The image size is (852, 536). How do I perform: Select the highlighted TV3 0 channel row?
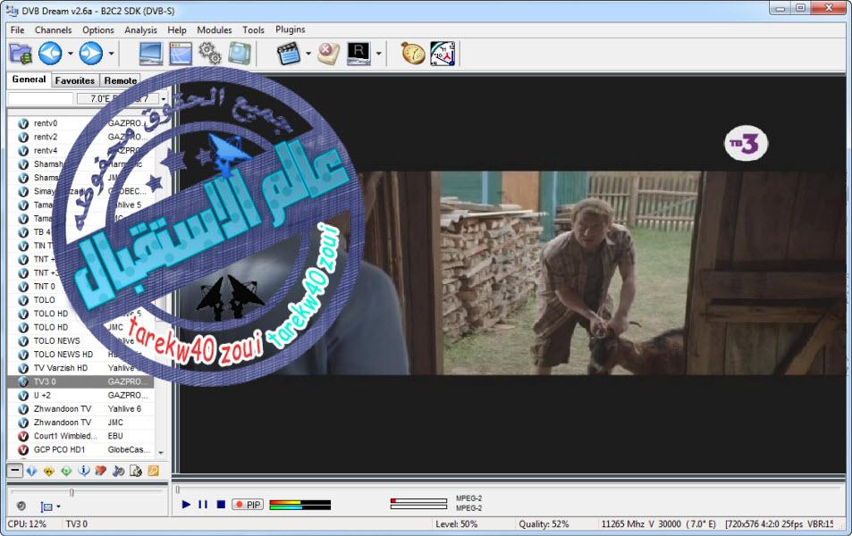click(81, 381)
